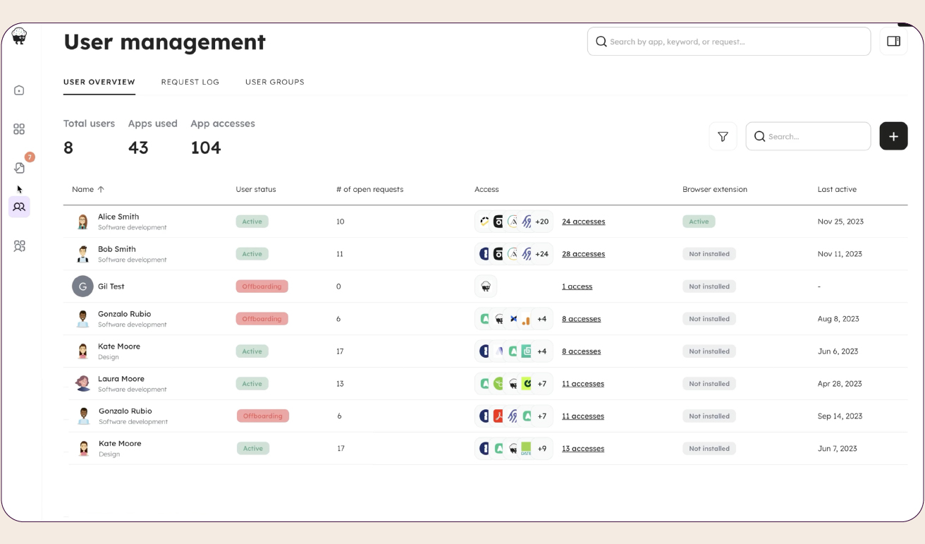Click the Access column header
Image resolution: width=925 pixels, height=544 pixels.
tap(486, 189)
